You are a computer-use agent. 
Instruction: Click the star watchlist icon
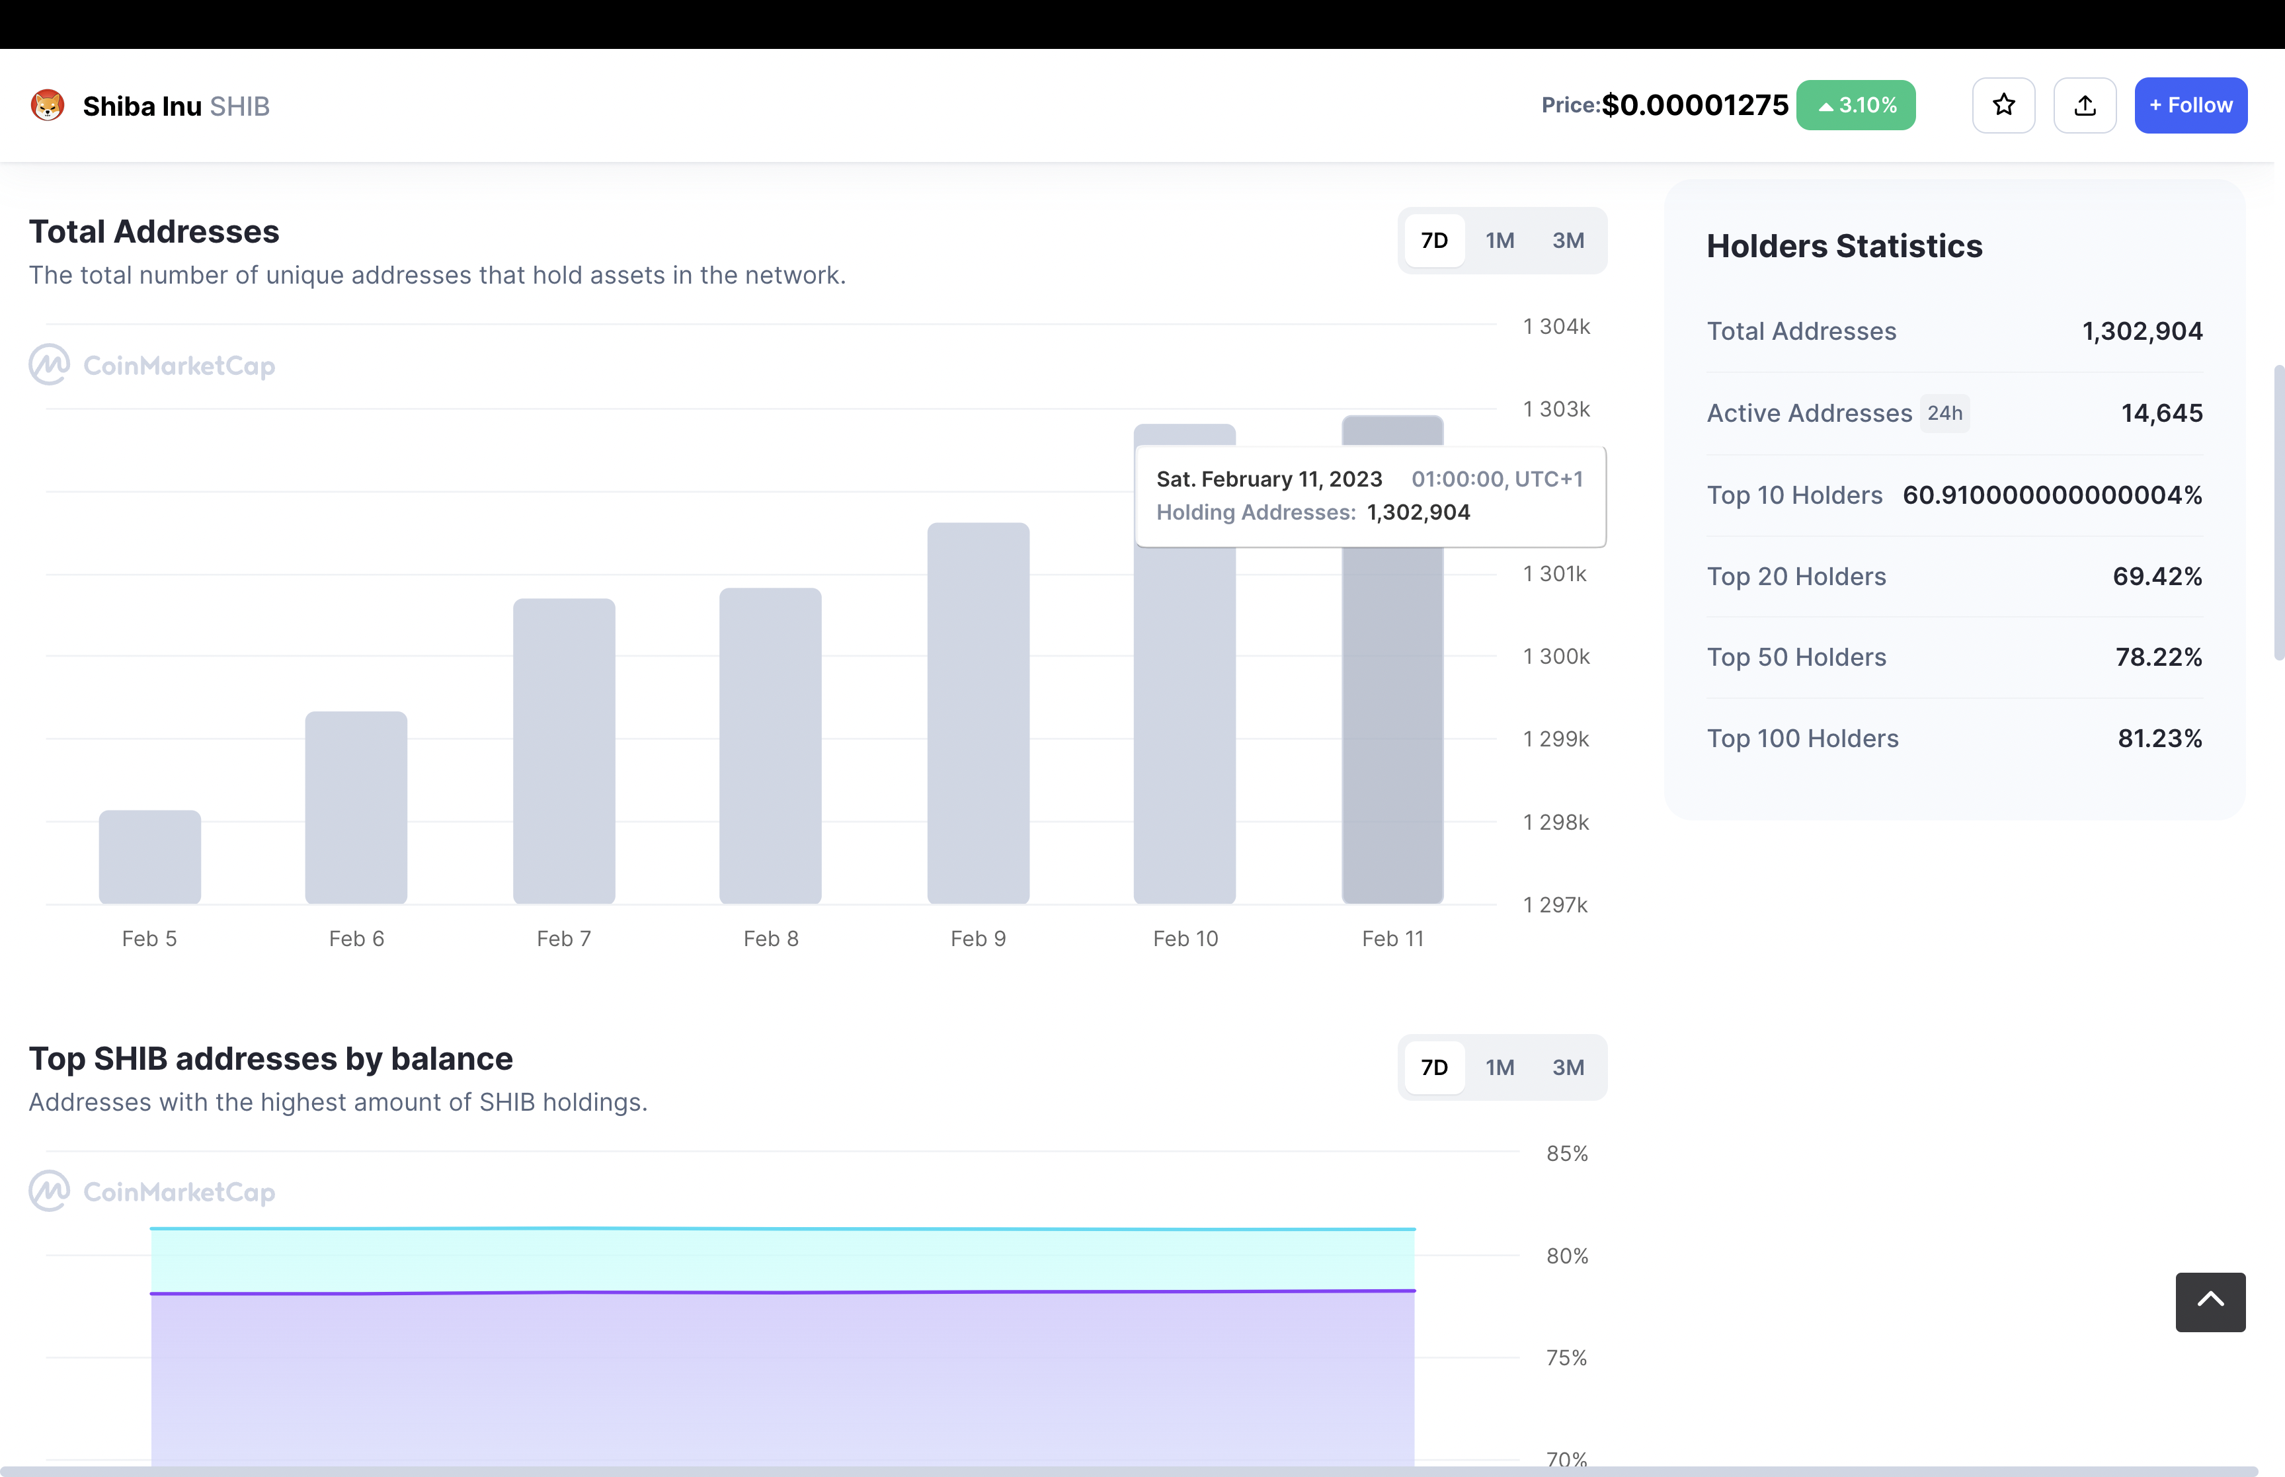click(2003, 106)
